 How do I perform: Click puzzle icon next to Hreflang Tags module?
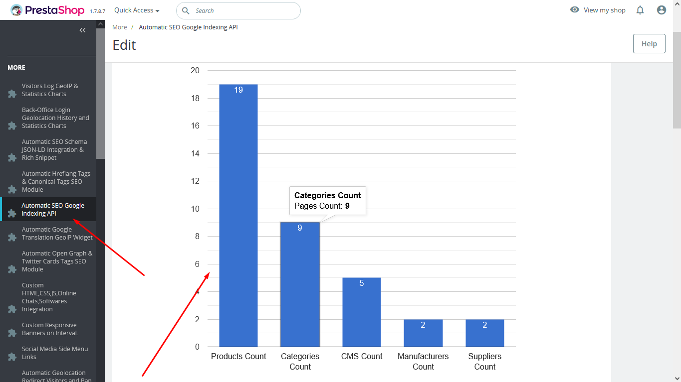[x=12, y=190]
